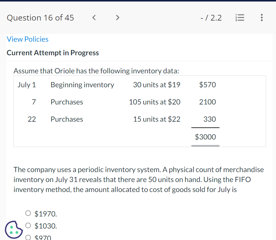Click the cookie consent widget icon
276x240 pixels.
point(14,230)
